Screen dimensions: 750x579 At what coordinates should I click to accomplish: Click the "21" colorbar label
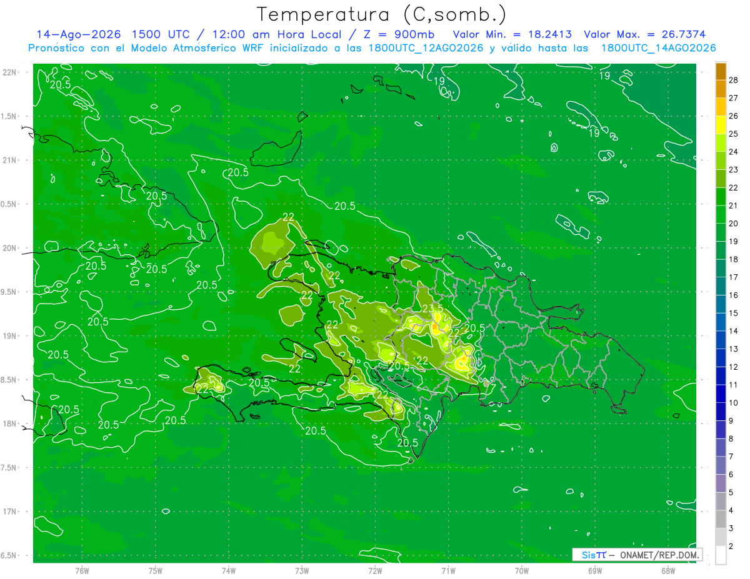734,205
